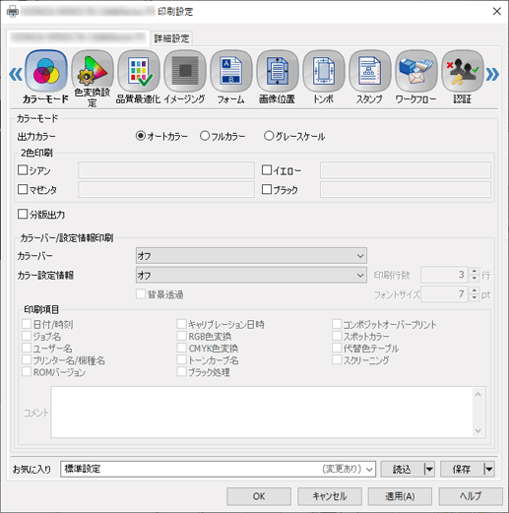Click the left double-chevron scroll arrow
Image resolution: width=509 pixels, height=513 pixels.
tap(16, 74)
